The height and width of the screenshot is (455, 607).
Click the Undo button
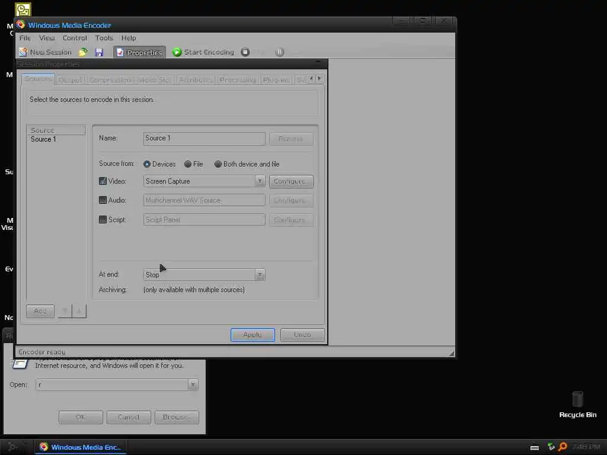[x=302, y=335]
